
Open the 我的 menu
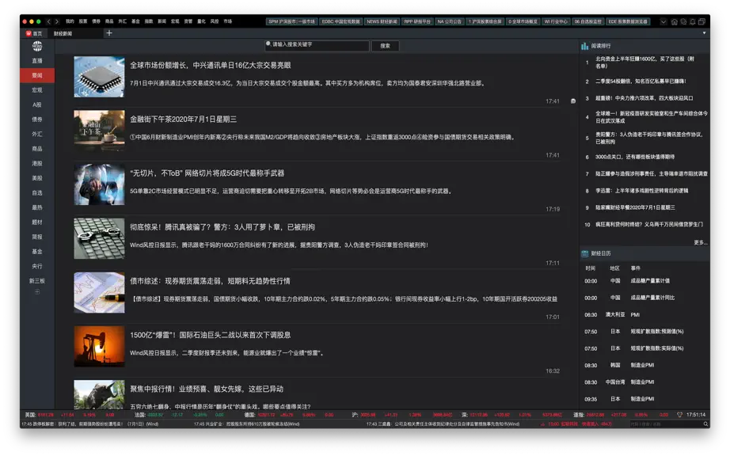(x=70, y=21)
